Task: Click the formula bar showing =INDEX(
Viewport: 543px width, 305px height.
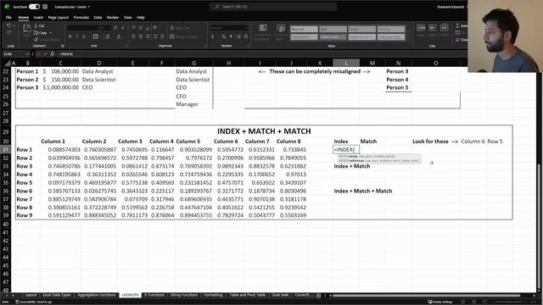Action: [261, 54]
